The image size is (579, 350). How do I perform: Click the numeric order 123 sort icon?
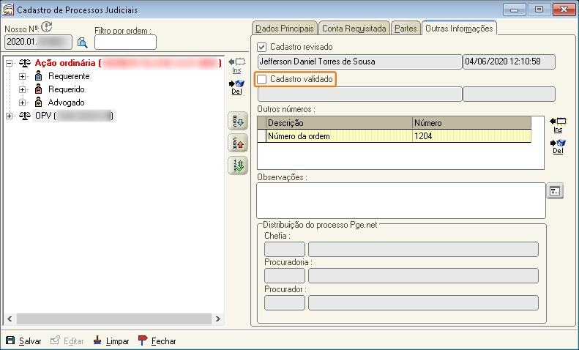coord(238,165)
